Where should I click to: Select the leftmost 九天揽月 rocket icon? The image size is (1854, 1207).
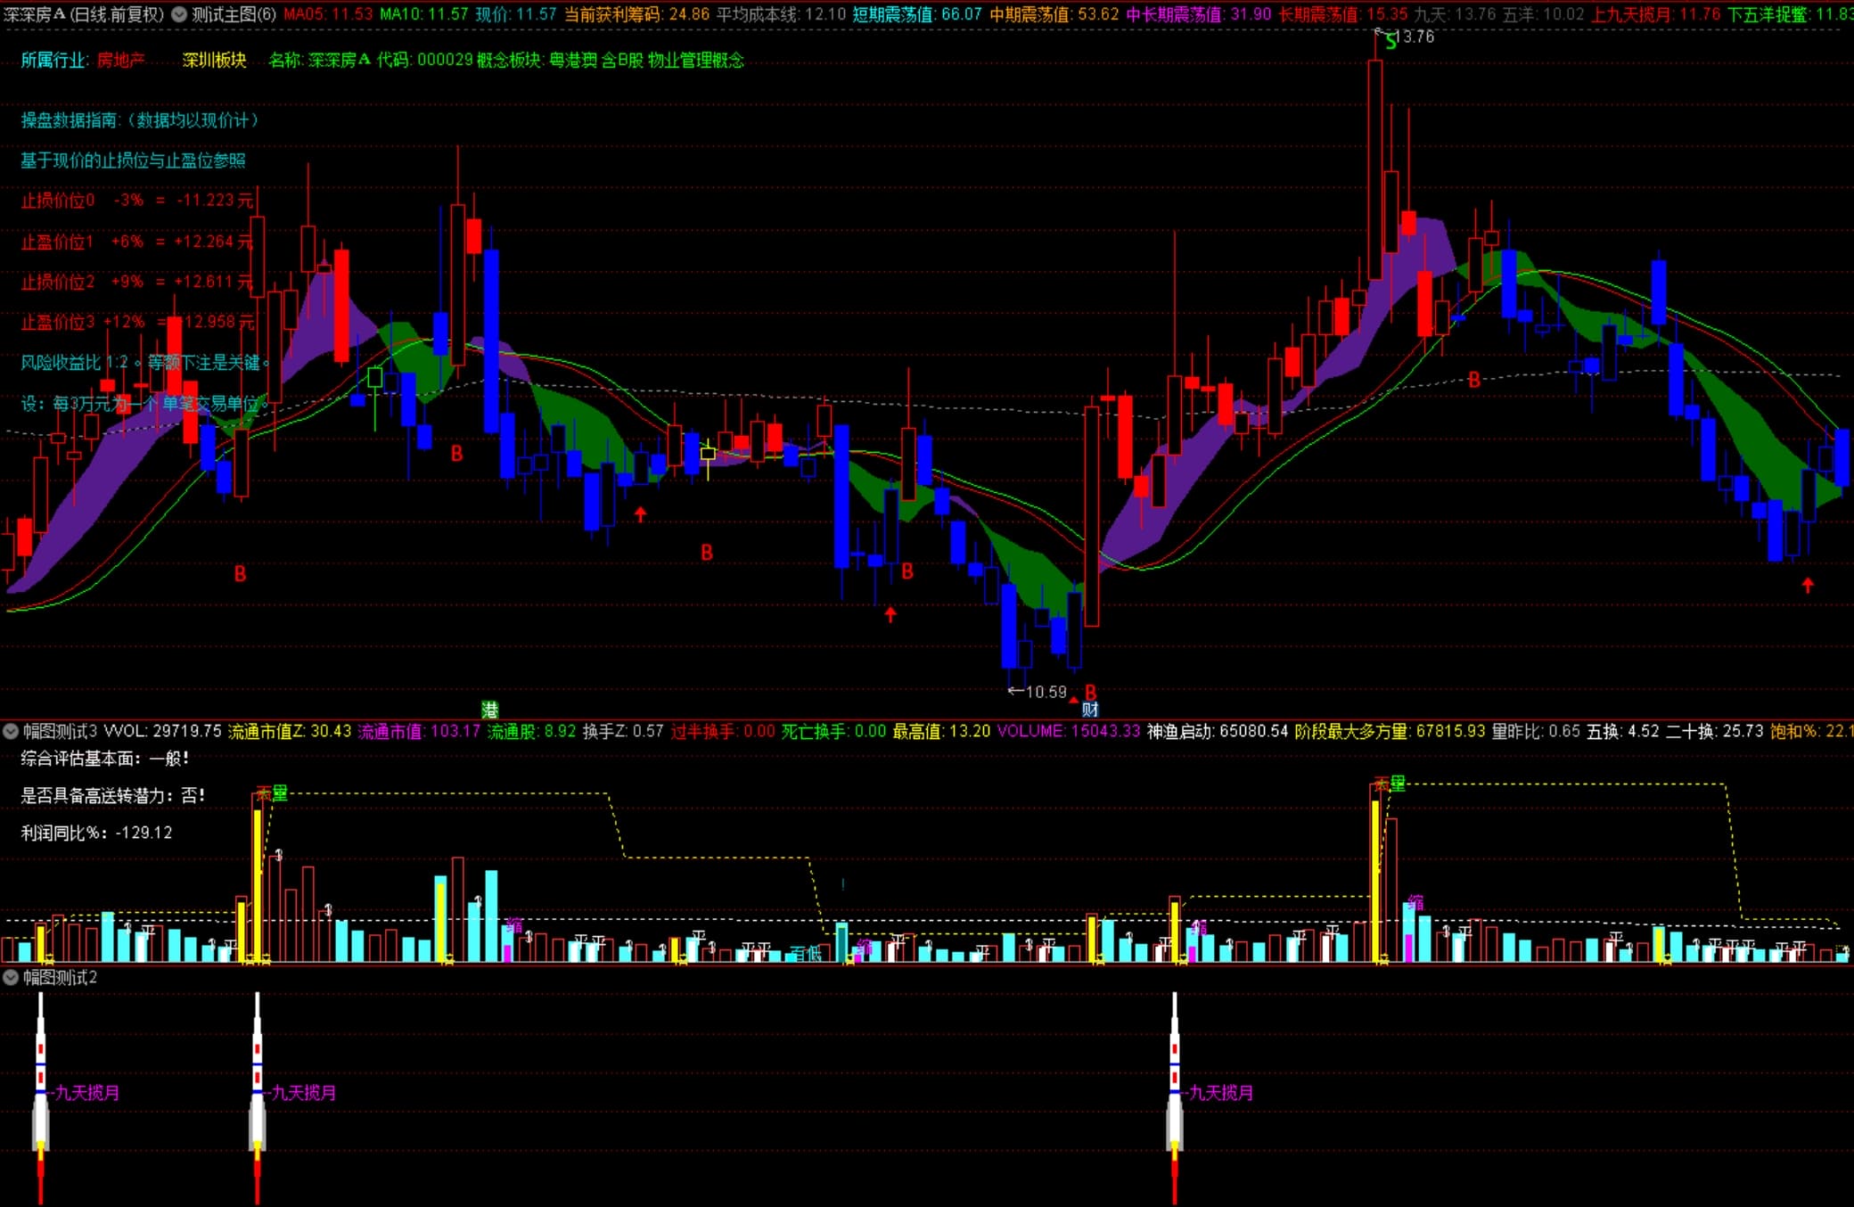point(40,1096)
